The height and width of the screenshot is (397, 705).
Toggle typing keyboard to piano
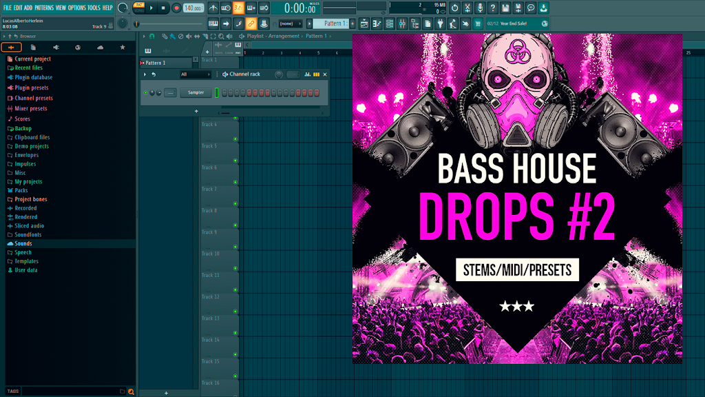tap(213, 23)
